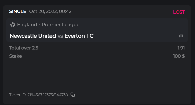
Task: Click the soccer ball sport icon
Action: coord(13,25)
